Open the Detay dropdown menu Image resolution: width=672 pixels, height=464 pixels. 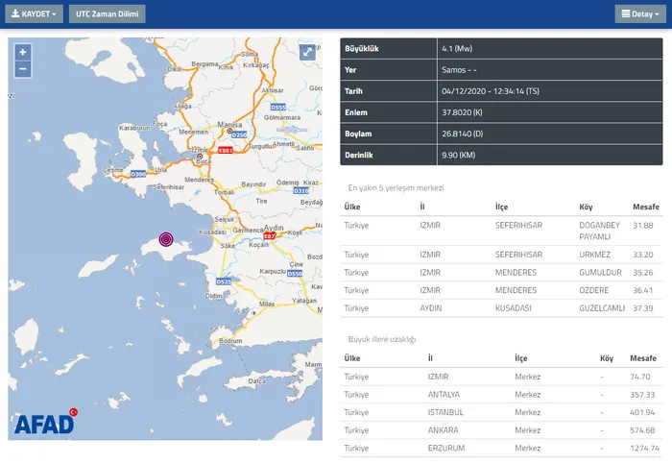[637, 14]
